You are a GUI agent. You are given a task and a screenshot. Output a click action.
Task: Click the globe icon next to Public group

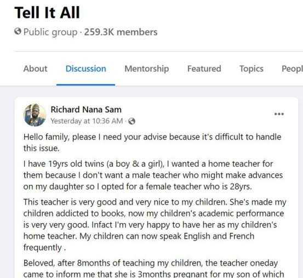pyautogui.click(x=18, y=31)
